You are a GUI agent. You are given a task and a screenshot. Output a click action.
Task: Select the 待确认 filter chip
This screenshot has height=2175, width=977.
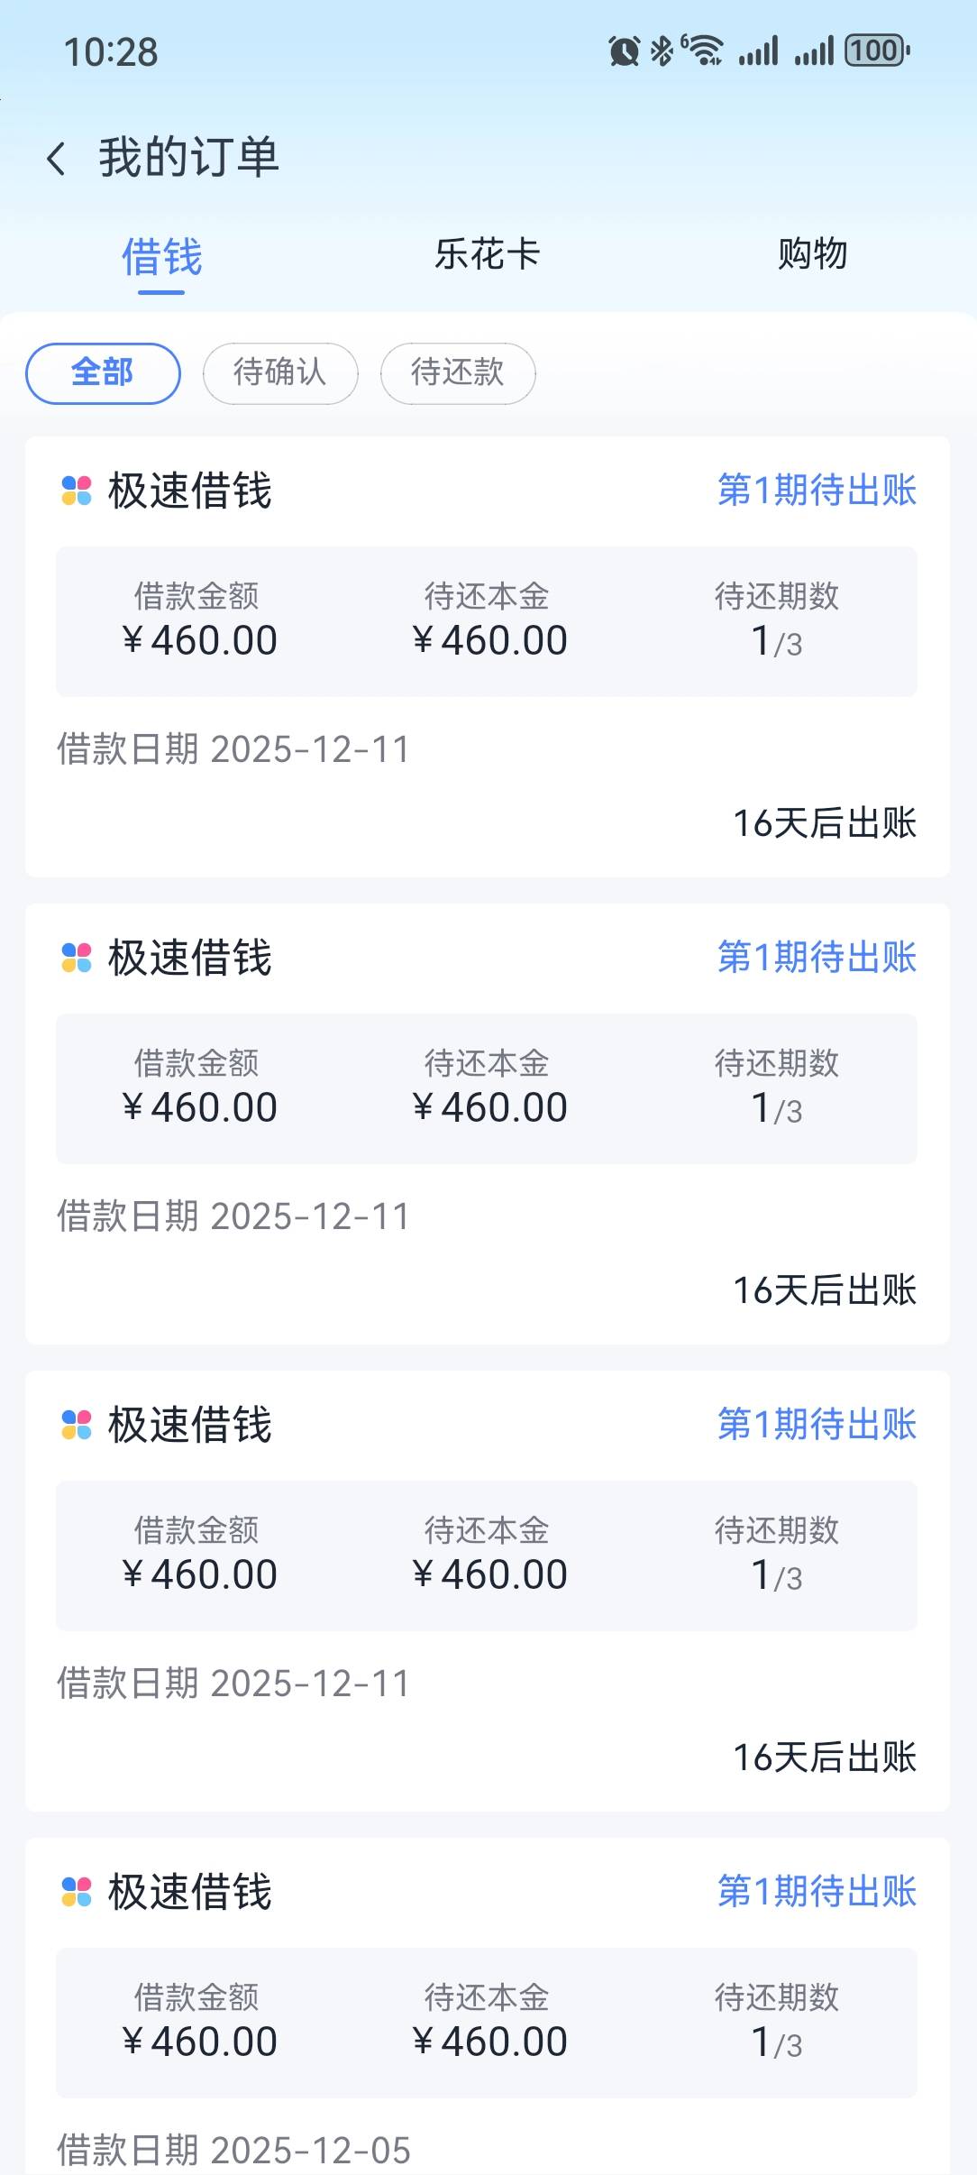[x=280, y=373]
